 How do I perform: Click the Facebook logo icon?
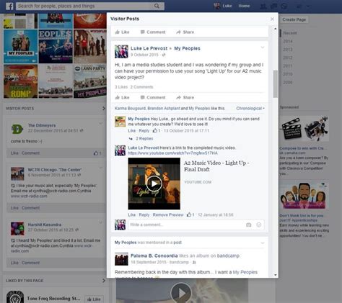click(x=9, y=6)
